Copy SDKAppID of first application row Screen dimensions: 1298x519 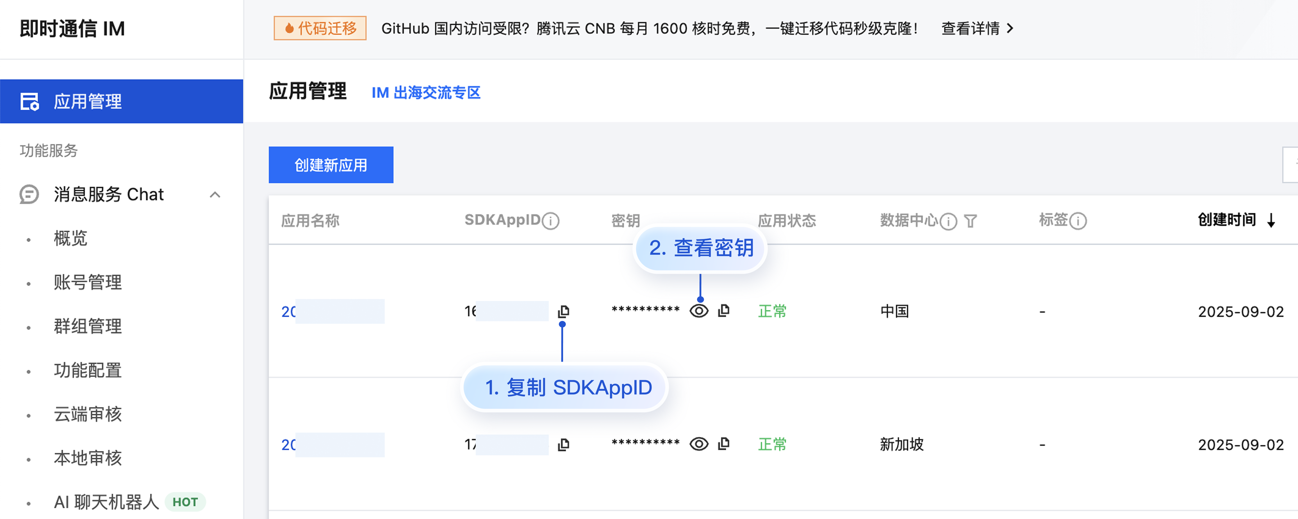(563, 312)
